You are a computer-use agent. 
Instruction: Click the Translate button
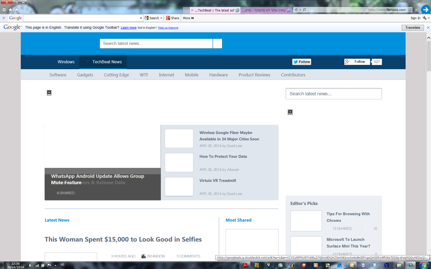coord(413,27)
